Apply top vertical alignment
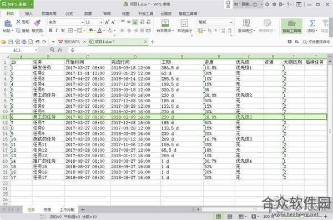This screenshot has height=220, width=333. point(123,22)
